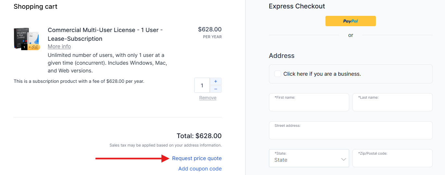Open the State dropdown

coord(309,158)
